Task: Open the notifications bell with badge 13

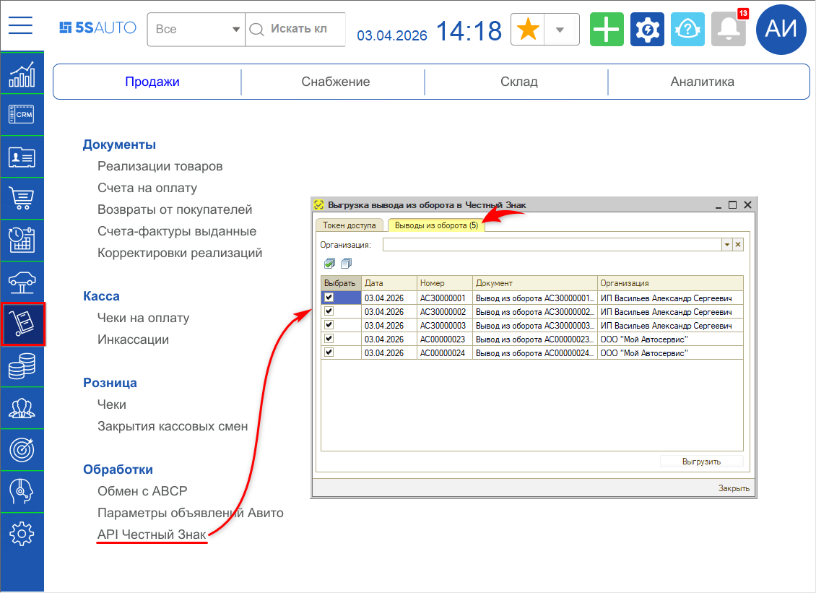Action: click(x=728, y=30)
